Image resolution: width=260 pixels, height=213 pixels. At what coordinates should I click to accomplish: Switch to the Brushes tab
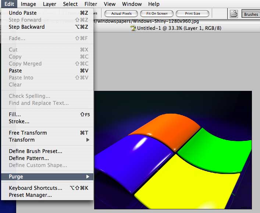251,14
